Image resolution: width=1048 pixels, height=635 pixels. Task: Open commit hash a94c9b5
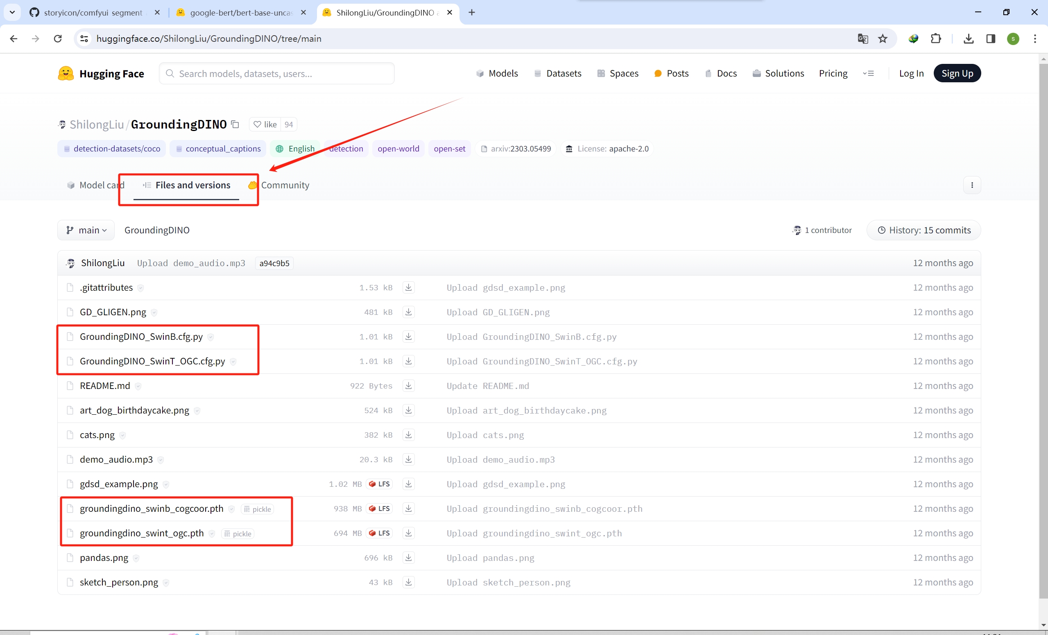(274, 263)
